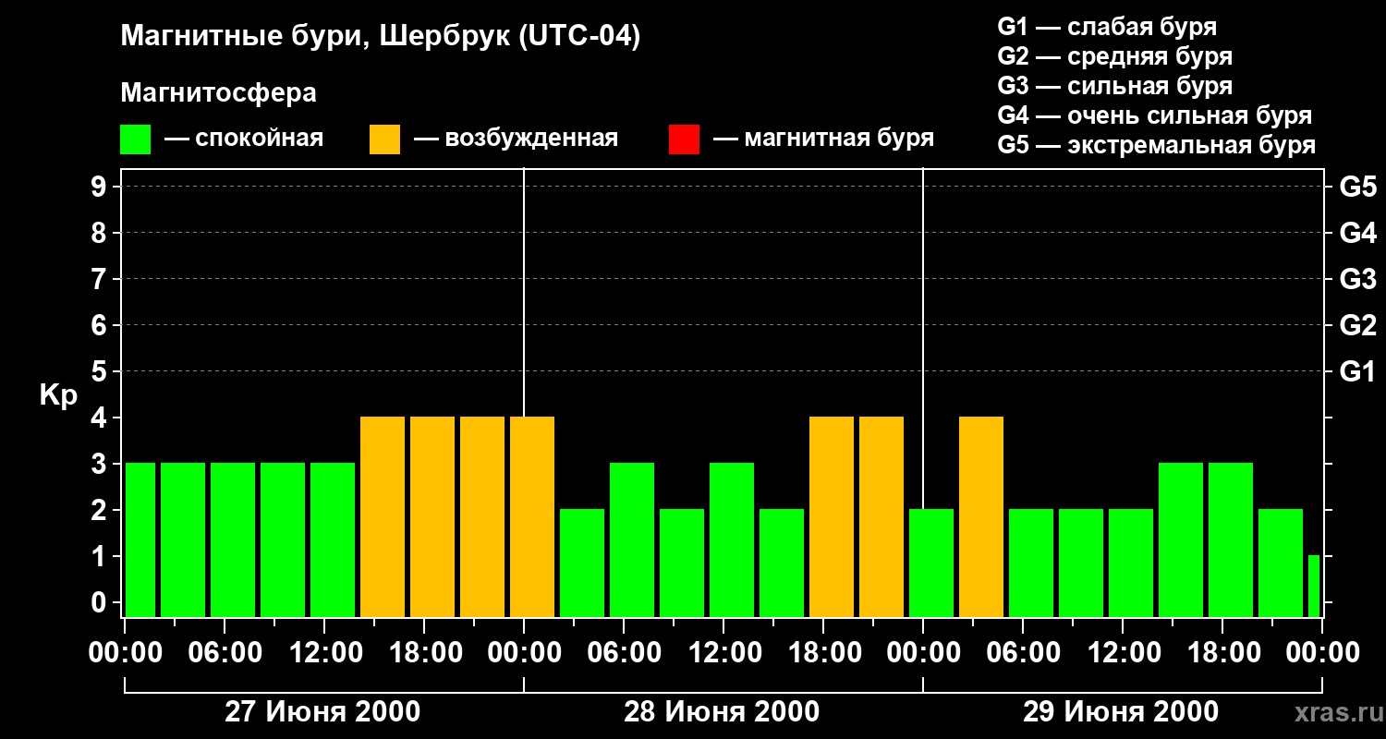Click the red 'магнитная буря' legend swatch
The width and height of the screenshot is (1386, 739).
coord(684,139)
